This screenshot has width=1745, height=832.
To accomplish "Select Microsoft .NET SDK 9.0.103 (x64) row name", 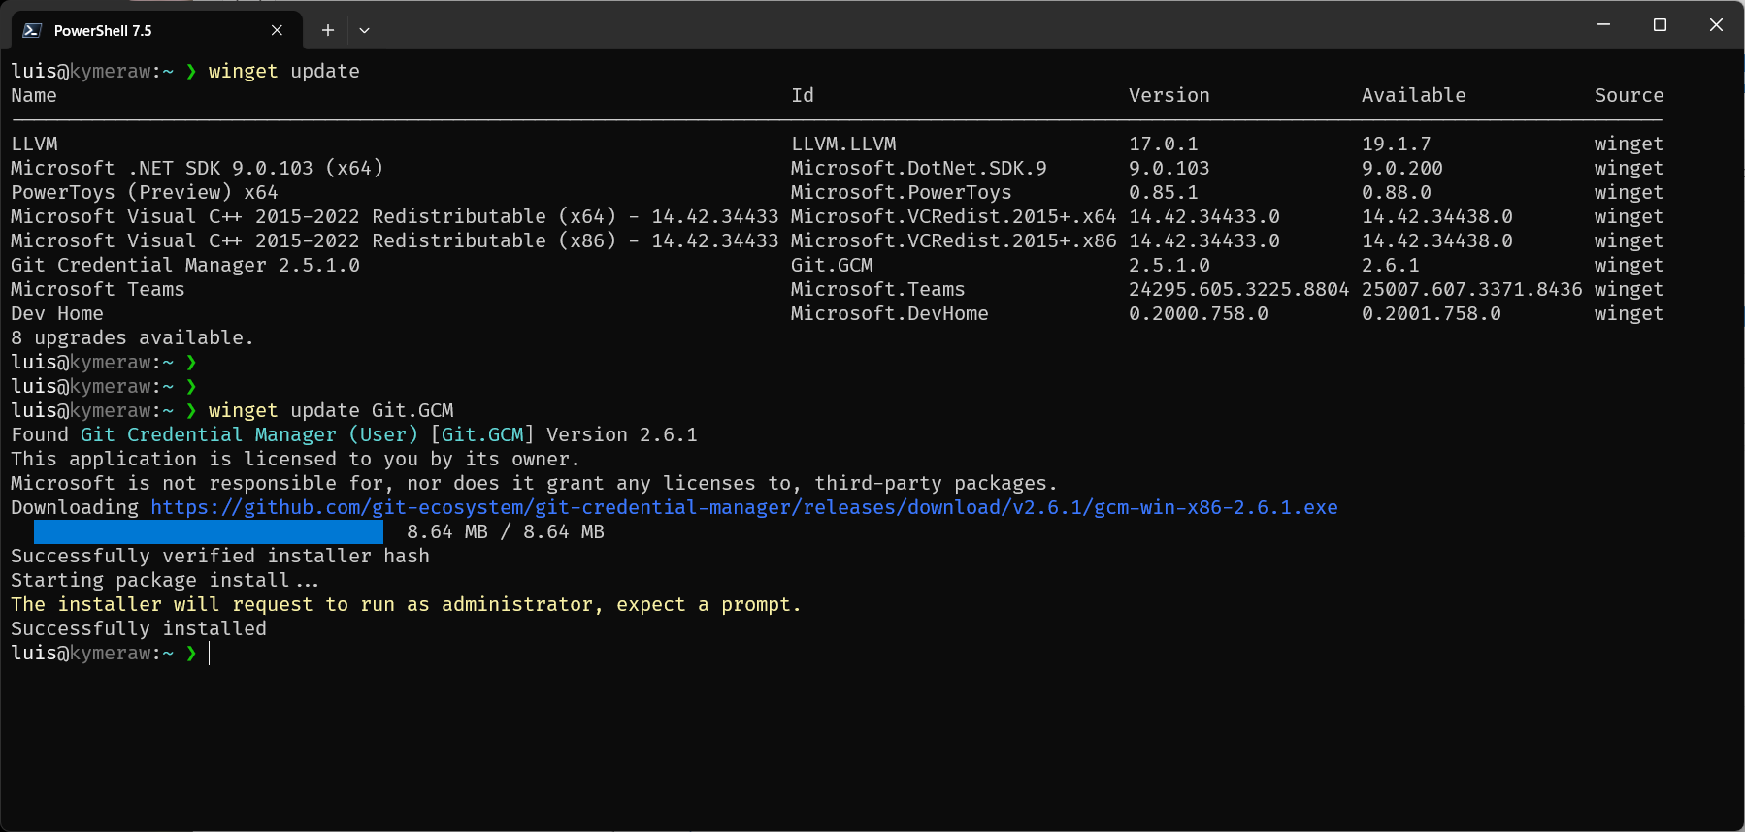I will 197,168.
